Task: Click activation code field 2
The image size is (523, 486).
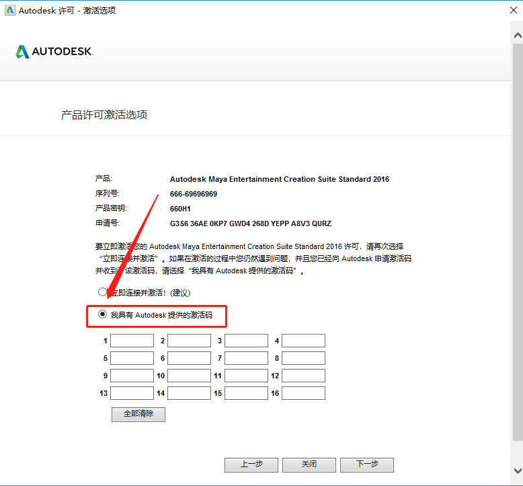Action: pyautogui.click(x=189, y=341)
